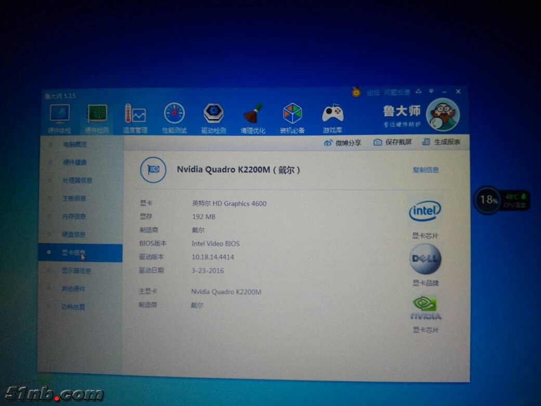
Task: Open 功耗估算 in the sidebar
Action: coord(73,307)
